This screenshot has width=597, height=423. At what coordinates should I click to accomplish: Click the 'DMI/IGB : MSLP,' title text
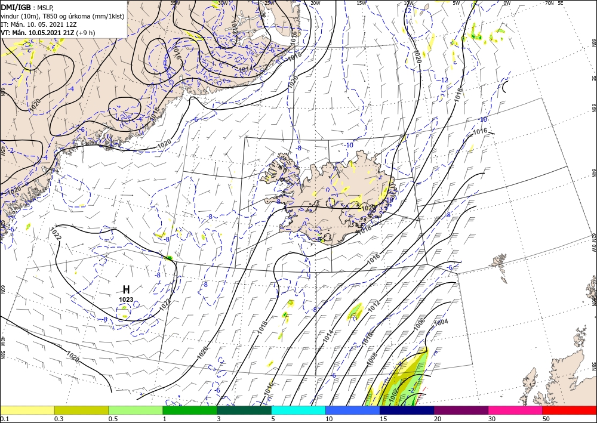27,7
